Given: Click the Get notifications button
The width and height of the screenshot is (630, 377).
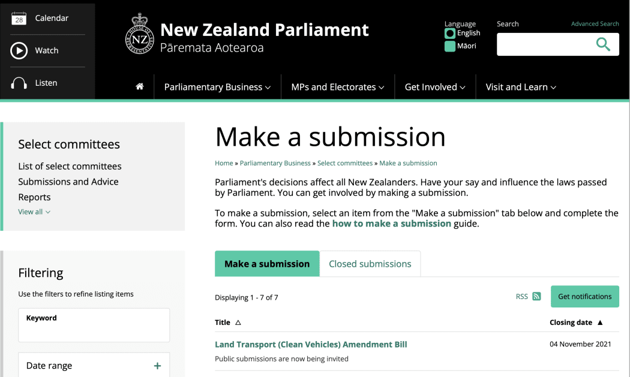Looking at the screenshot, I should pyautogui.click(x=584, y=296).
